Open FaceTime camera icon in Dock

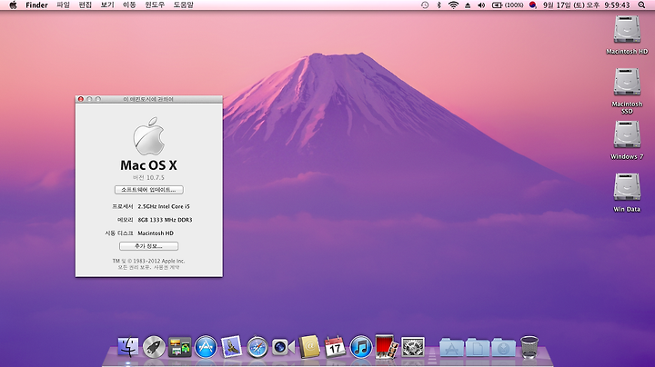[x=283, y=347]
